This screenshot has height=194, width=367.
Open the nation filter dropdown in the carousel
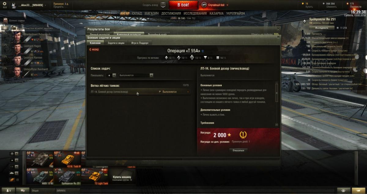pos(14,154)
